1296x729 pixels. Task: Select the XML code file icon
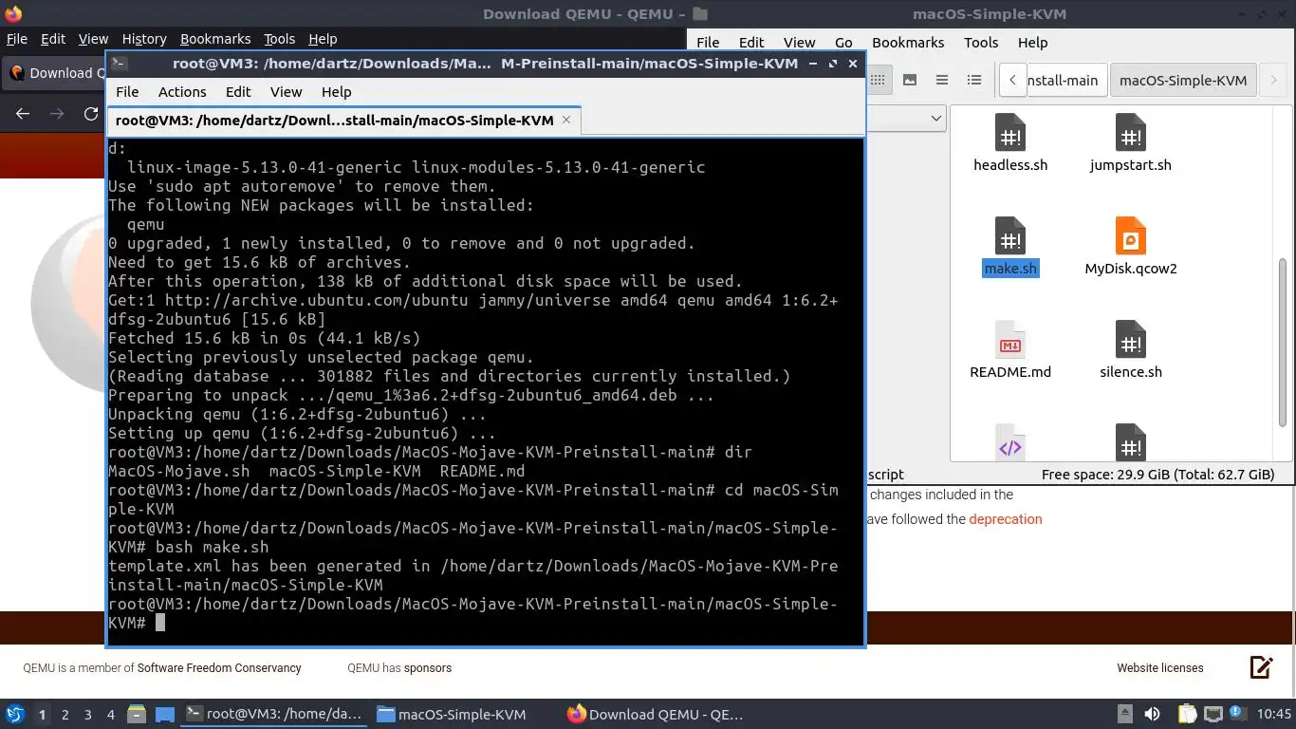[1010, 443]
